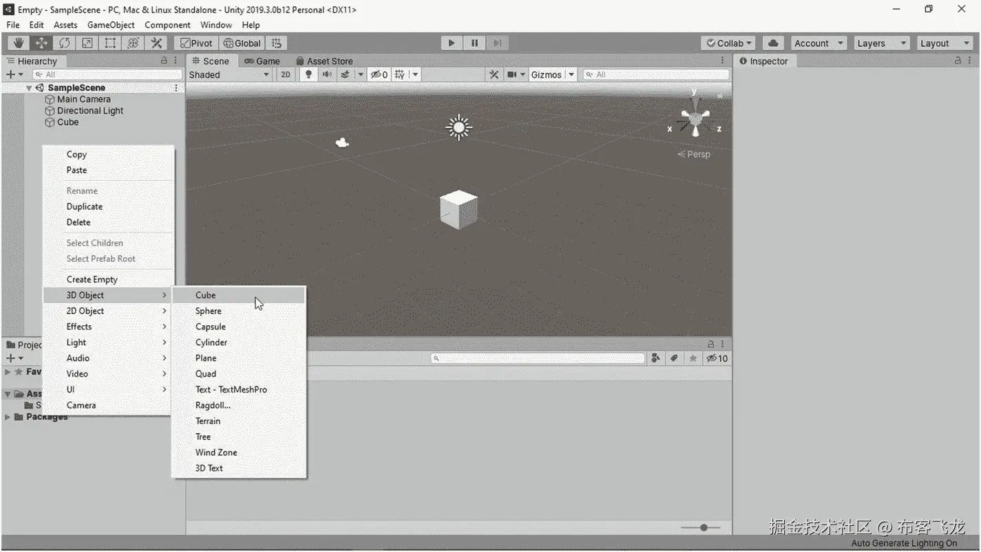Open the cloud services icon

(x=773, y=43)
